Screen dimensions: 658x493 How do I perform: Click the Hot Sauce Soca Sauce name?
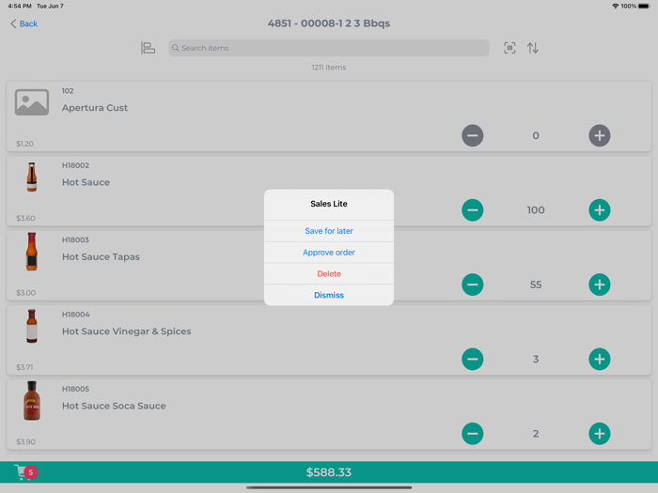point(114,406)
